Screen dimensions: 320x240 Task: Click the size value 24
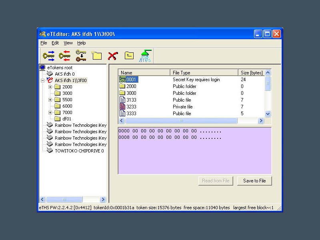243,79
